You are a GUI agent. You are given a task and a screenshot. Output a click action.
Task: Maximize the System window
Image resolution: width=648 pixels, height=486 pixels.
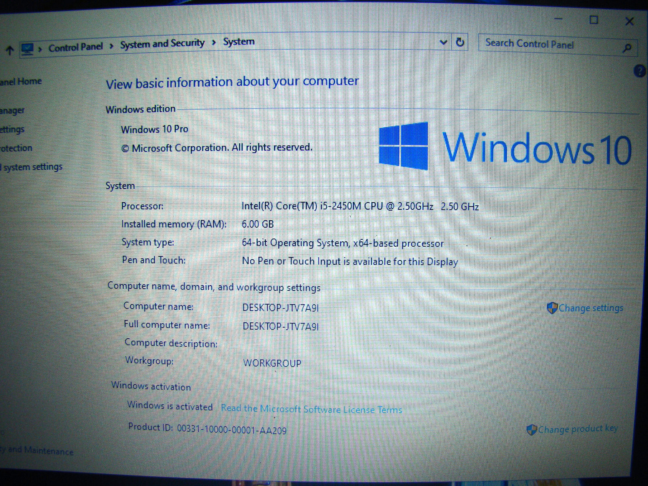tap(594, 19)
